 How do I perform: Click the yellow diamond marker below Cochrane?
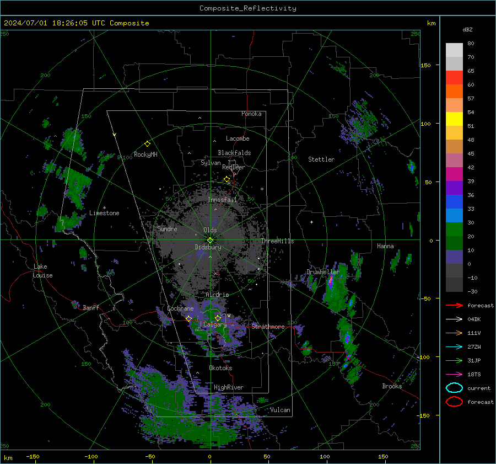point(189,318)
